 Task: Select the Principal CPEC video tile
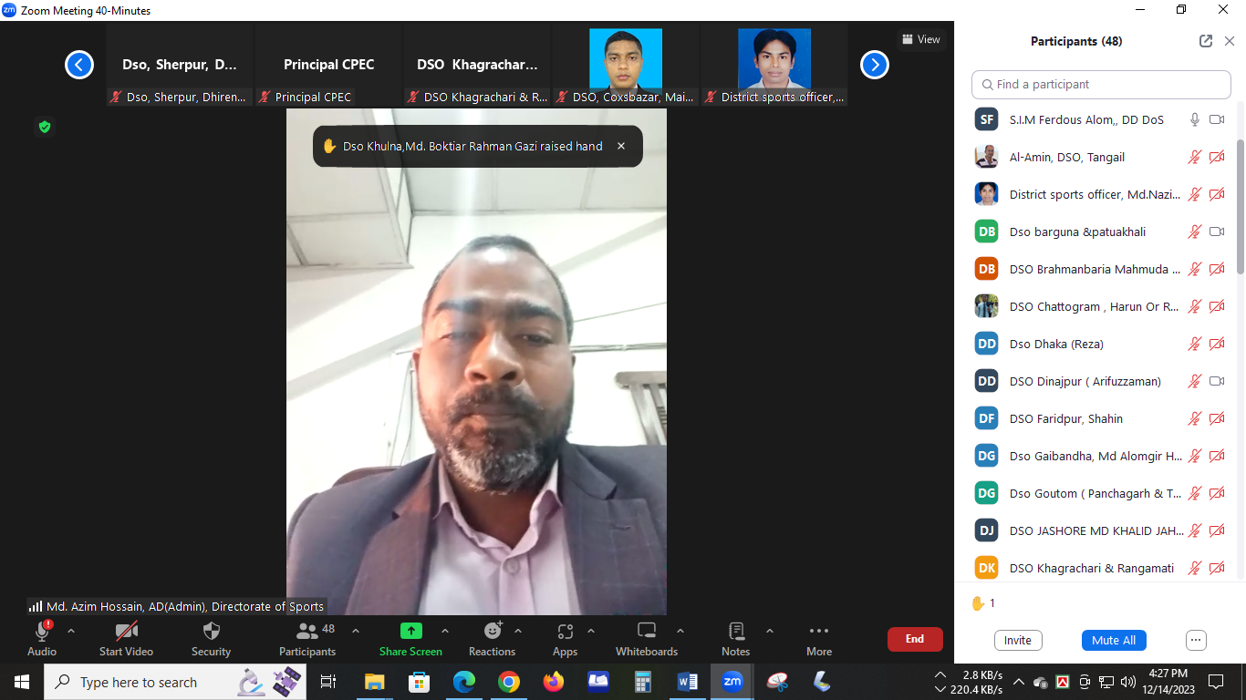328,65
